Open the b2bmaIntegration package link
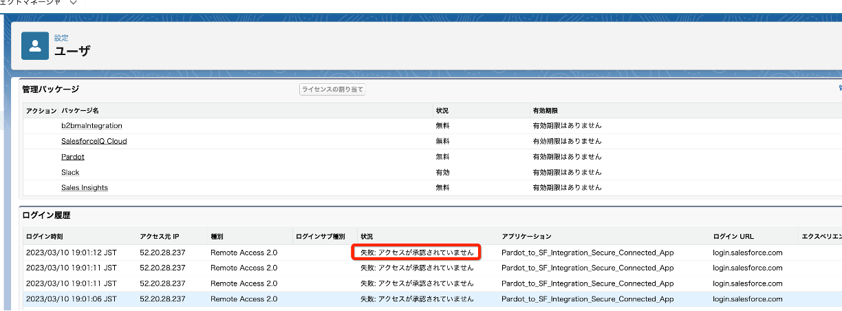This screenshot has width=842, height=311. coord(91,126)
